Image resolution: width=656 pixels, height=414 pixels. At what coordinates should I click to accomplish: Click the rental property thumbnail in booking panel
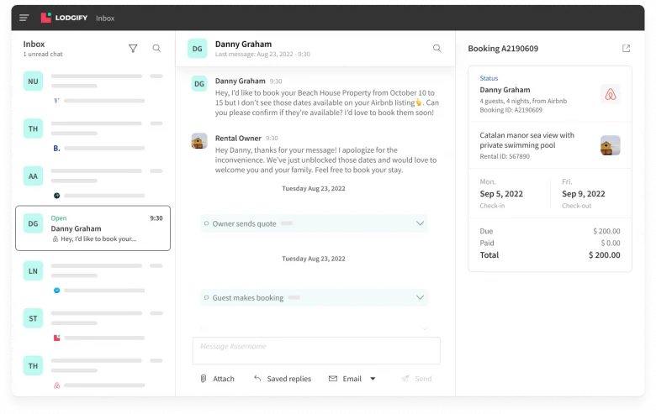(611, 145)
